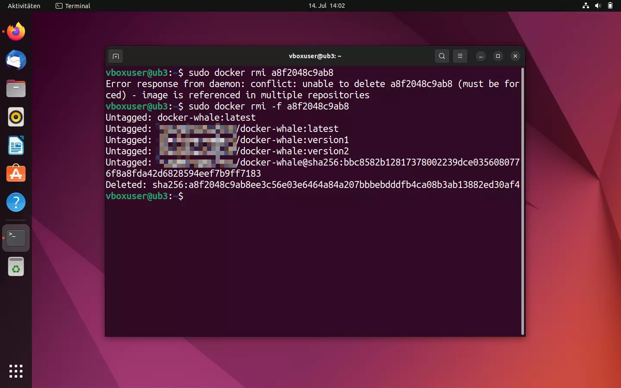Open LibreOffice Writer
This screenshot has width=621, height=388.
click(16, 146)
